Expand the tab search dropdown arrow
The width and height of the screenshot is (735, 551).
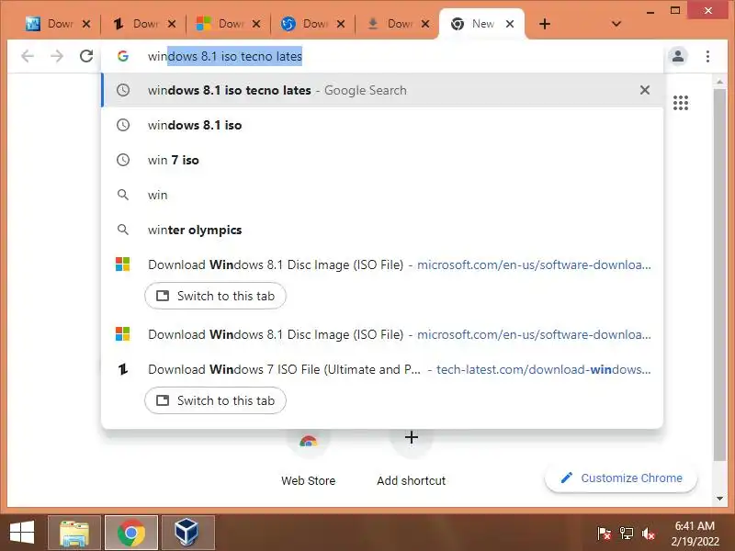[616, 24]
